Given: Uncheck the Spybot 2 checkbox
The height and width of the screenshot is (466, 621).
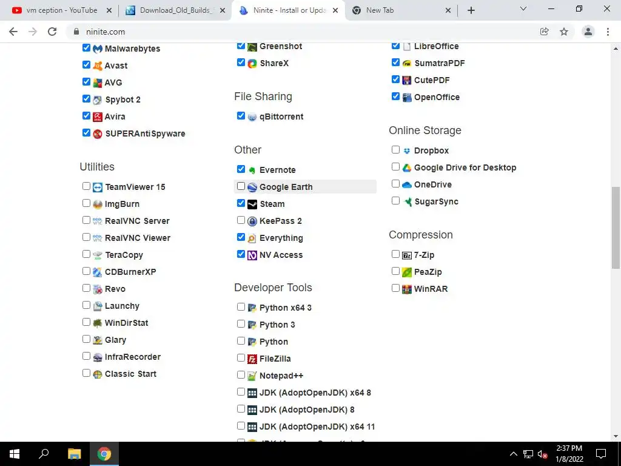Looking at the screenshot, I should pos(86,99).
